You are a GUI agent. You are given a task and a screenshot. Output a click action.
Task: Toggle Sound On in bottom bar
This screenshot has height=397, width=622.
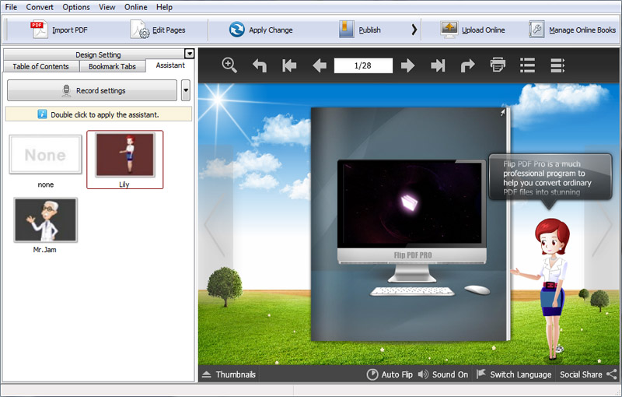coord(443,374)
